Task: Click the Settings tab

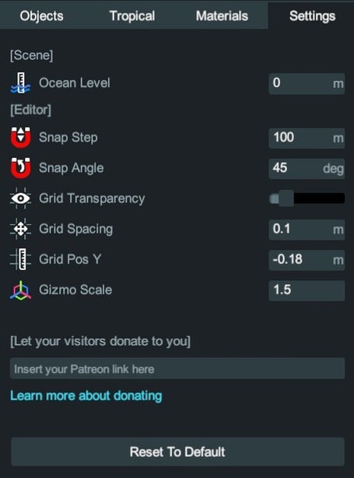Action: click(x=312, y=16)
